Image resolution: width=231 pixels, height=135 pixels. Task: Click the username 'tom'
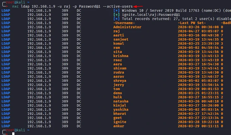tap(117, 89)
